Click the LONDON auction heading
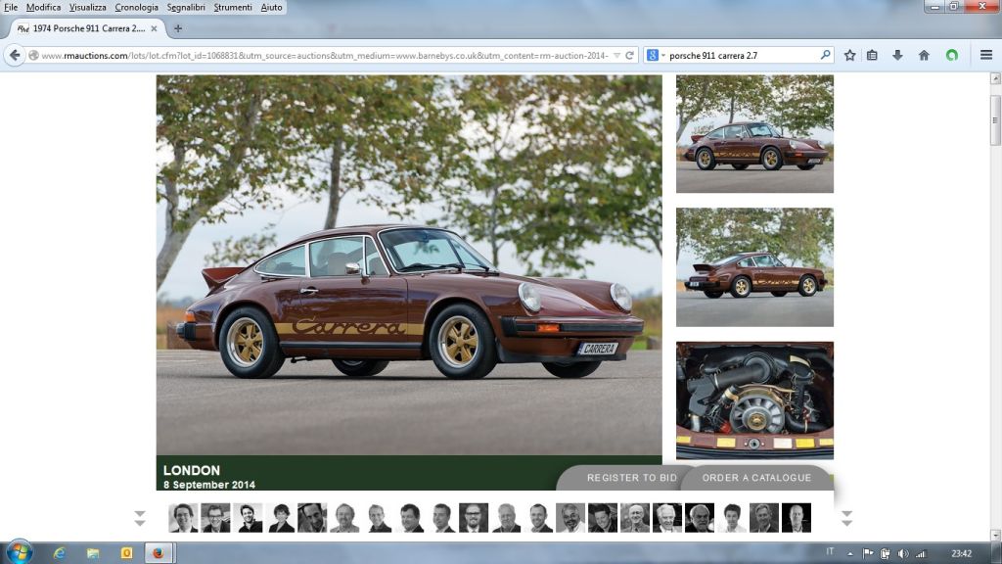Screen dimensions: 1002x564 [x=192, y=470]
